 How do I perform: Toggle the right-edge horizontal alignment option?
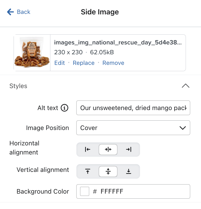pos(129,149)
